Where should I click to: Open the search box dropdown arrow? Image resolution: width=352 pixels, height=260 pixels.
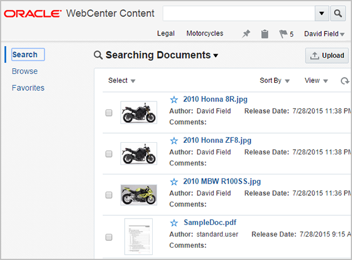[x=322, y=13]
